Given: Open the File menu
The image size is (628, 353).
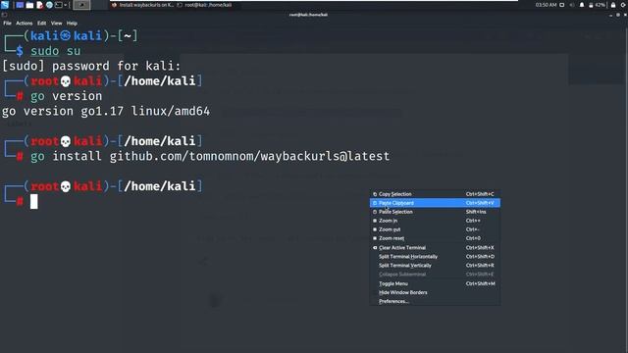Looking at the screenshot, I should tap(7, 24).
